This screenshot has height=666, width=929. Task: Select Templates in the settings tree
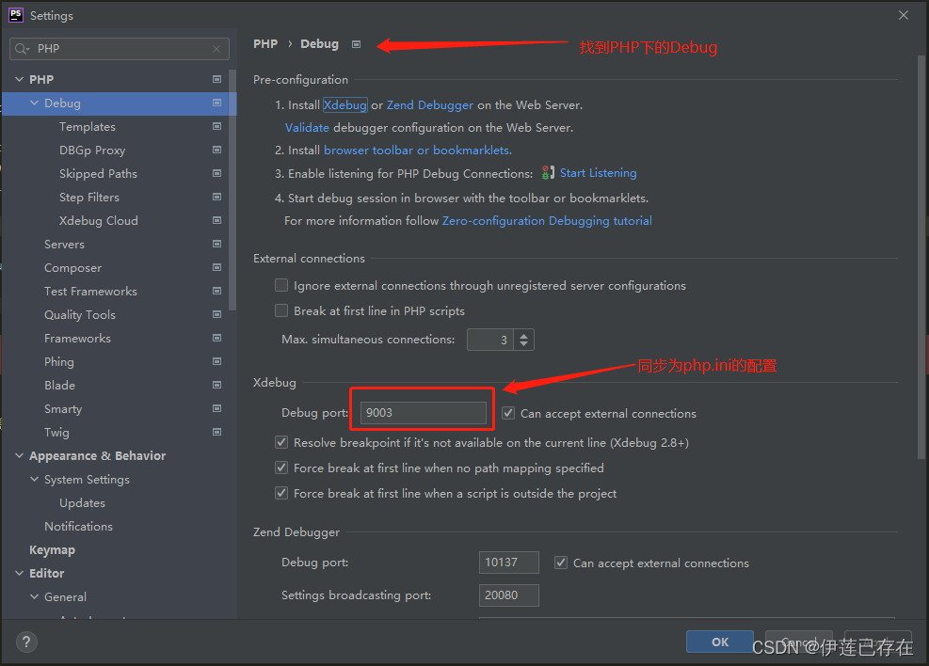point(88,127)
